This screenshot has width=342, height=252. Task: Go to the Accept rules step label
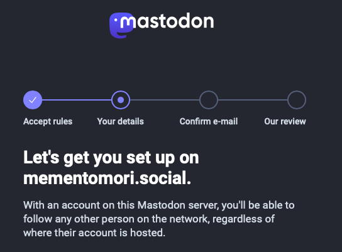click(48, 121)
